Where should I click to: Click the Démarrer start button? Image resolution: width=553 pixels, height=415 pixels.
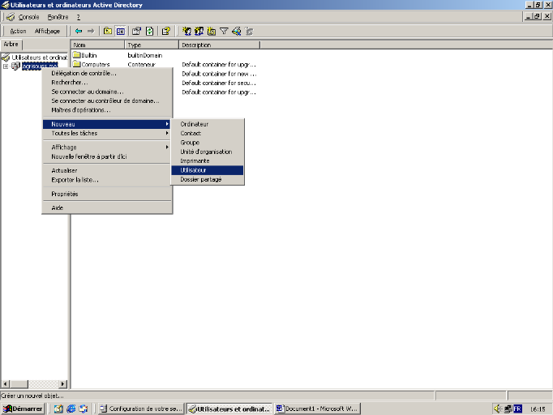(23, 409)
